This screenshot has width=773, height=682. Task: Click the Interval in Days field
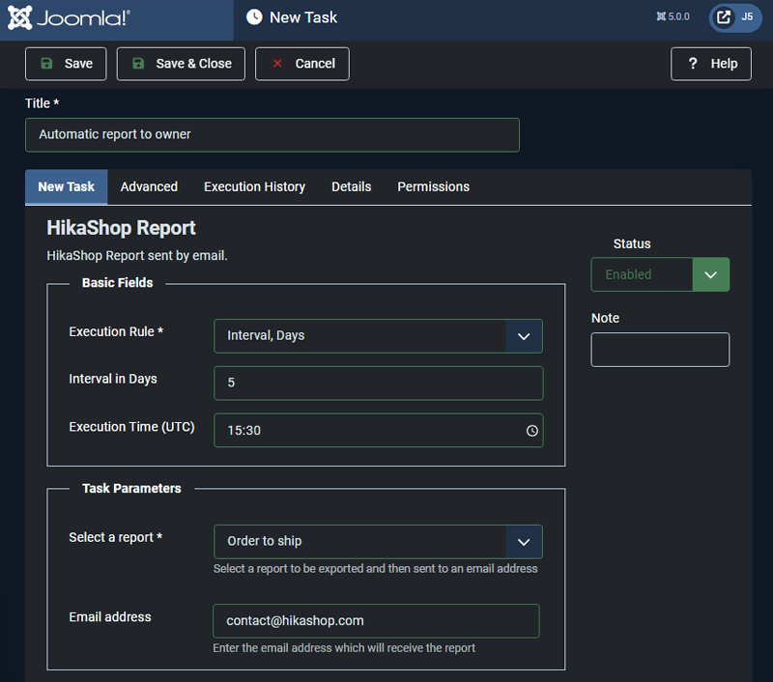pos(378,383)
